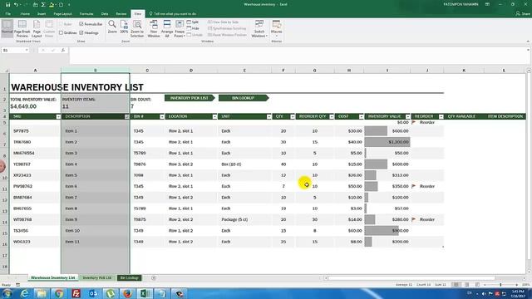This screenshot has height=299, width=532.
Task: Enable the Gridlines checkbox
Action: 61,33
